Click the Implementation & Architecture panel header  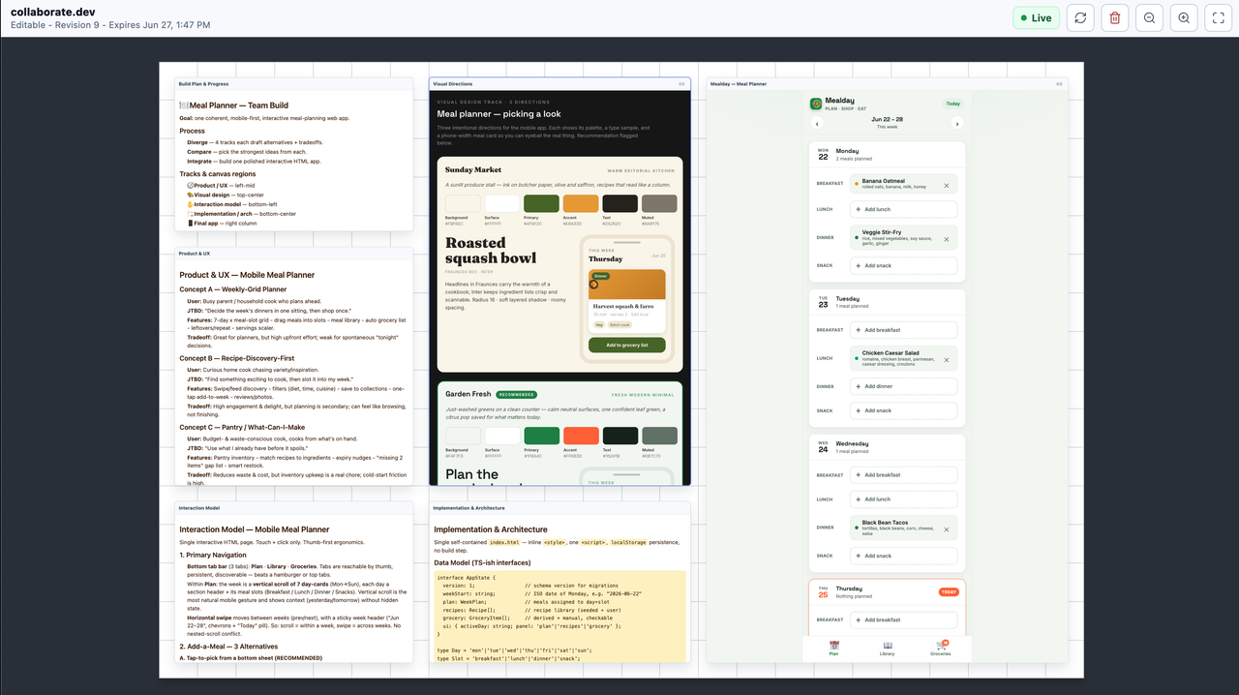[562, 507]
